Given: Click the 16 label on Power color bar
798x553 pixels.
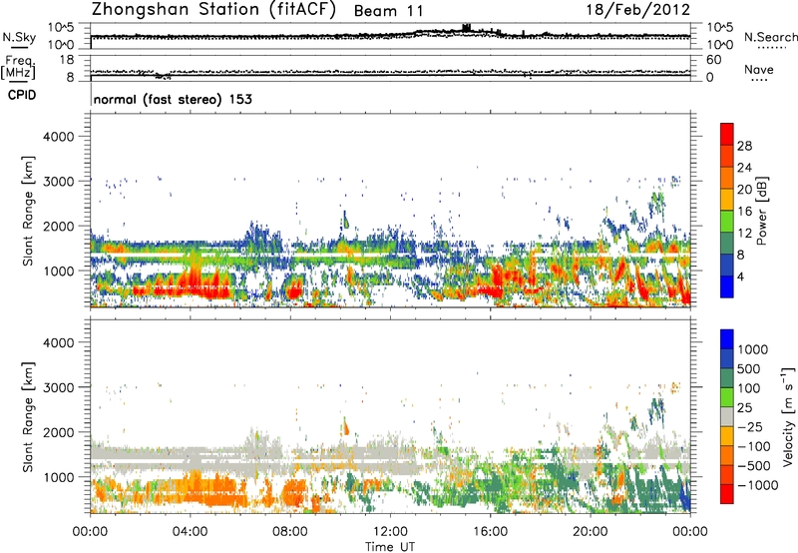Looking at the screenshot, I should point(744,212).
